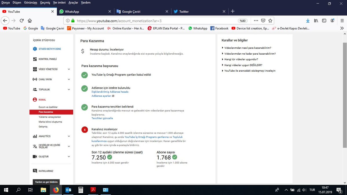Click the Kontrol Paneli dashboard icon
Viewport: 347px width, 195px height.
click(35, 59)
